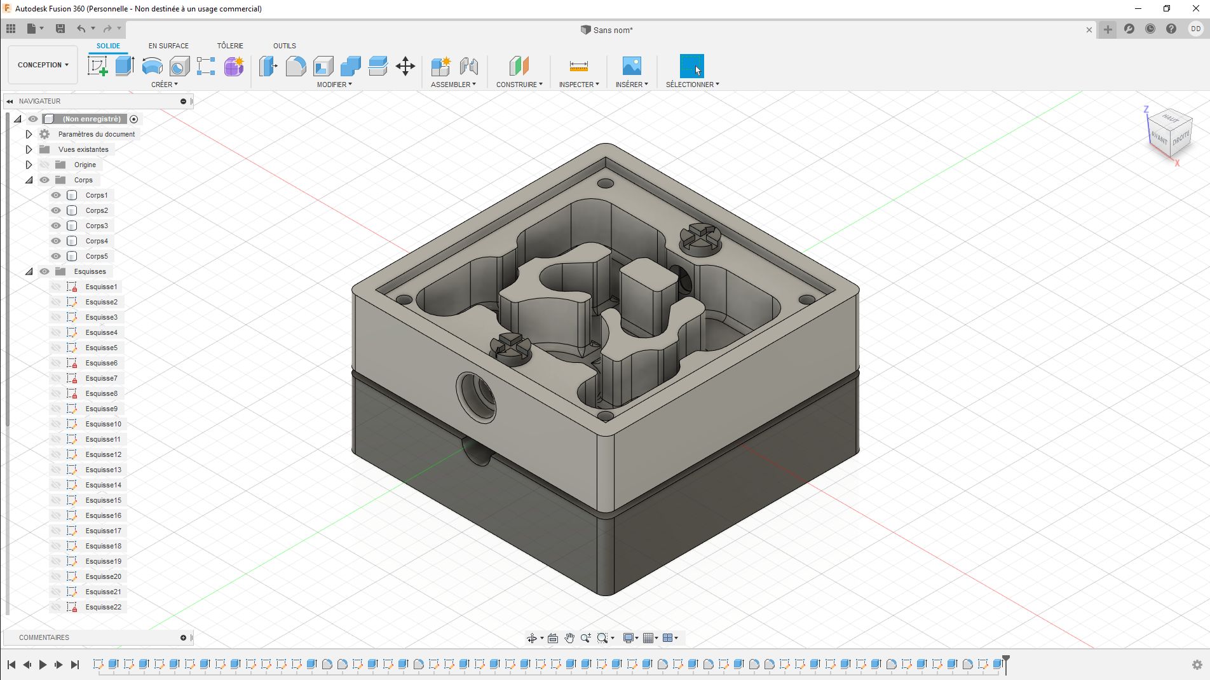
Task: Click the Create Sketch tool icon
Action: 97,66
